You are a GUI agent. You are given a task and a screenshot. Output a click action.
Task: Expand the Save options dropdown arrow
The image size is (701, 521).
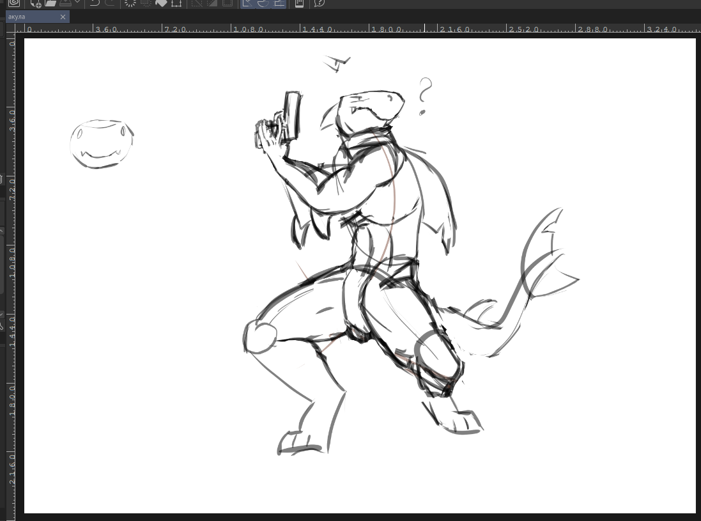pos(77,3)
